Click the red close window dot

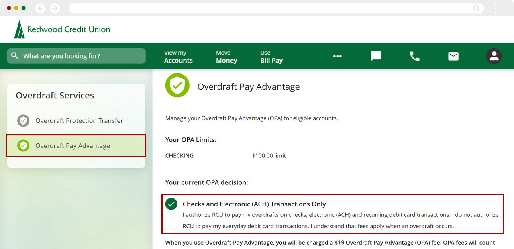pos(9,8)
